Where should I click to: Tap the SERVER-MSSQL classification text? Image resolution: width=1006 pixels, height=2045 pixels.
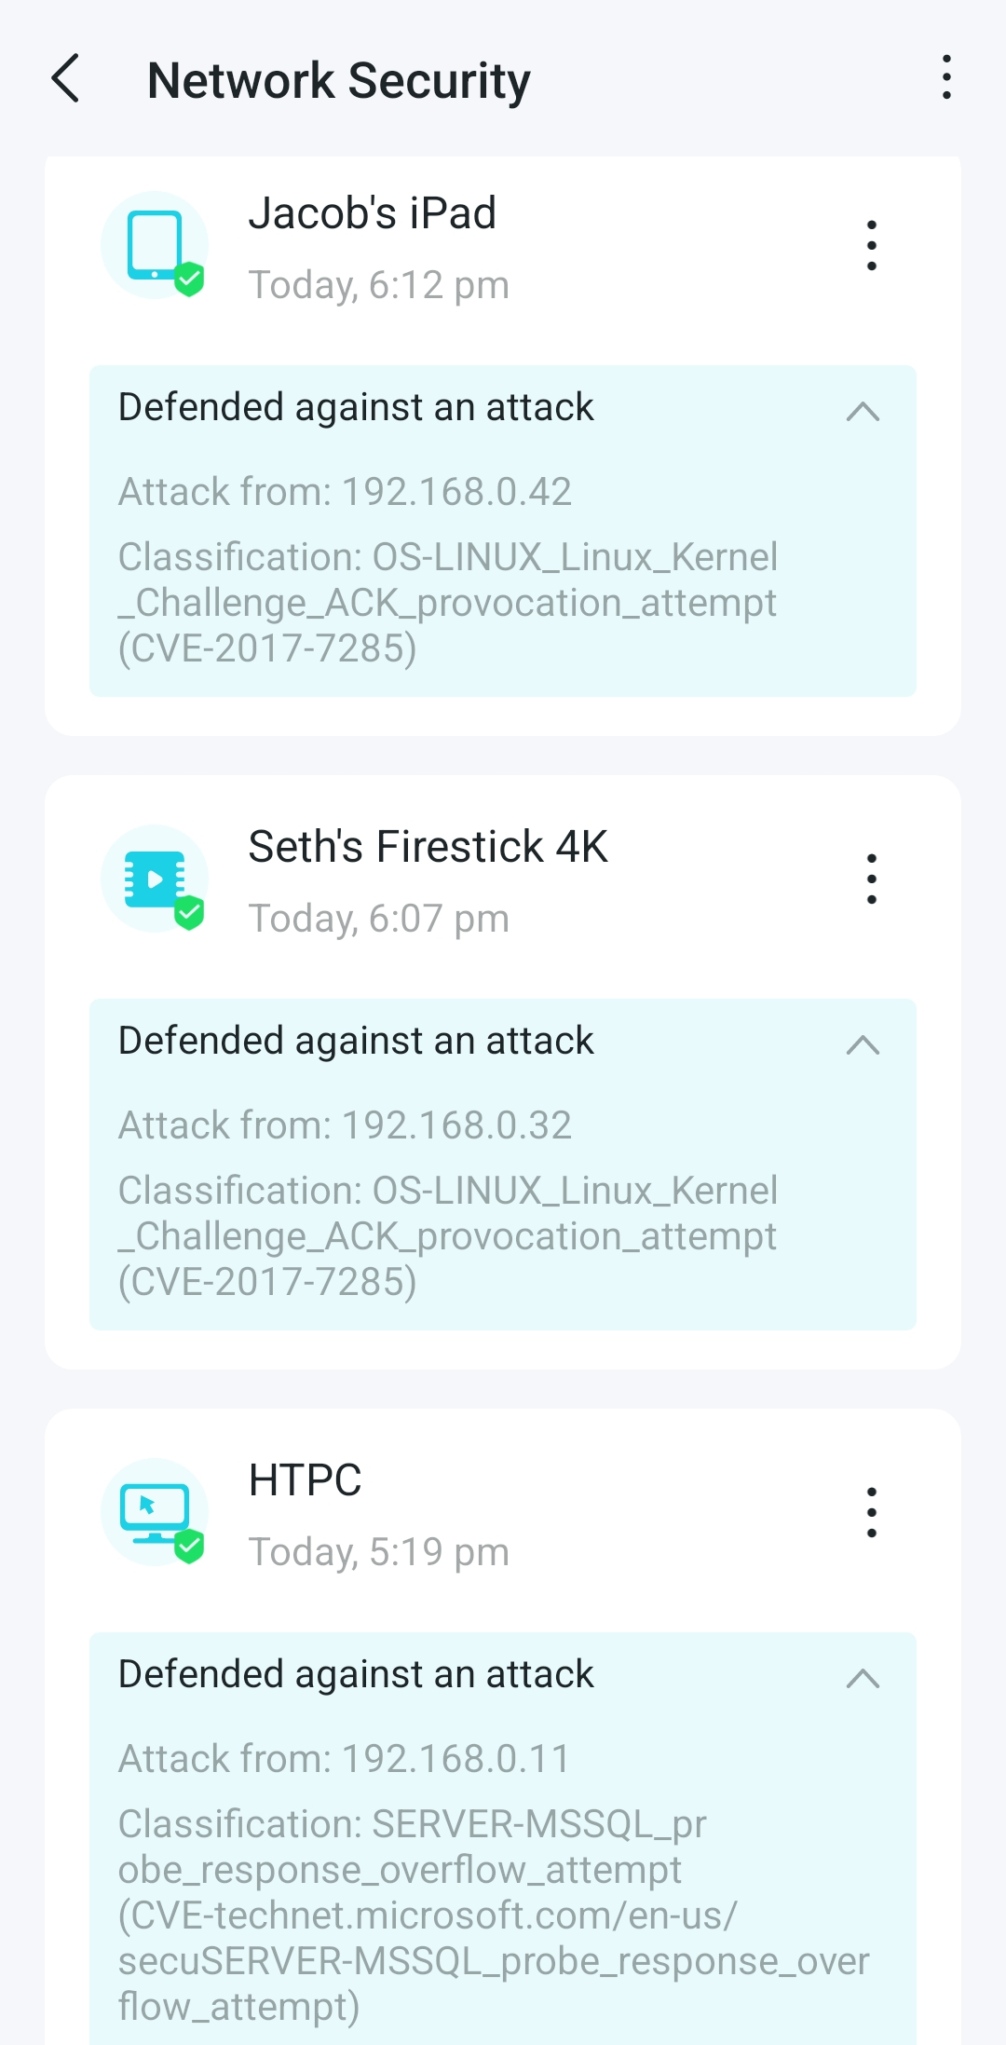coord(493,1915)
